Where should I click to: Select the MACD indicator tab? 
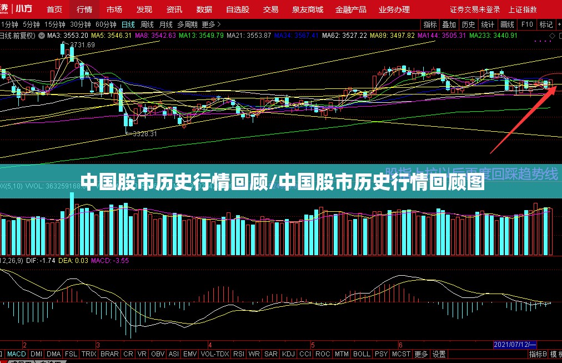click(x=17, y=354)
